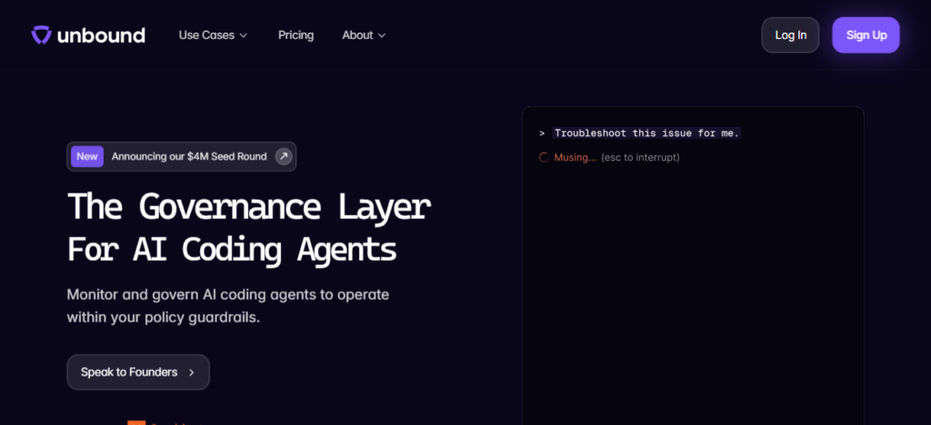Screen dimensions: 931x425
Task: Click the chevron arrow inside Speak to Founders
Action: click(x=191, y=372)
